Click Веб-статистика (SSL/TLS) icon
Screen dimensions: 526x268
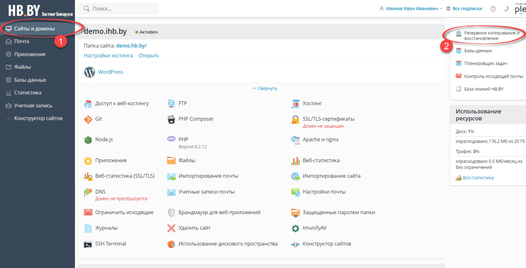tap(88, 176)
